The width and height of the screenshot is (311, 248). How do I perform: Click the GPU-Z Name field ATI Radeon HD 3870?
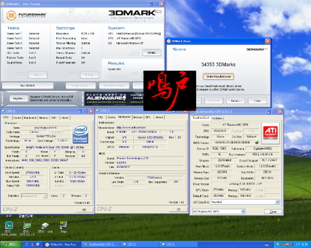[235, 125]
